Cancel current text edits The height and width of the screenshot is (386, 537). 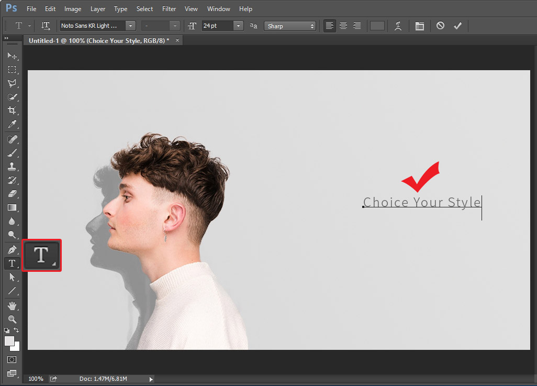pyautogui.click(x=440, y=25)
